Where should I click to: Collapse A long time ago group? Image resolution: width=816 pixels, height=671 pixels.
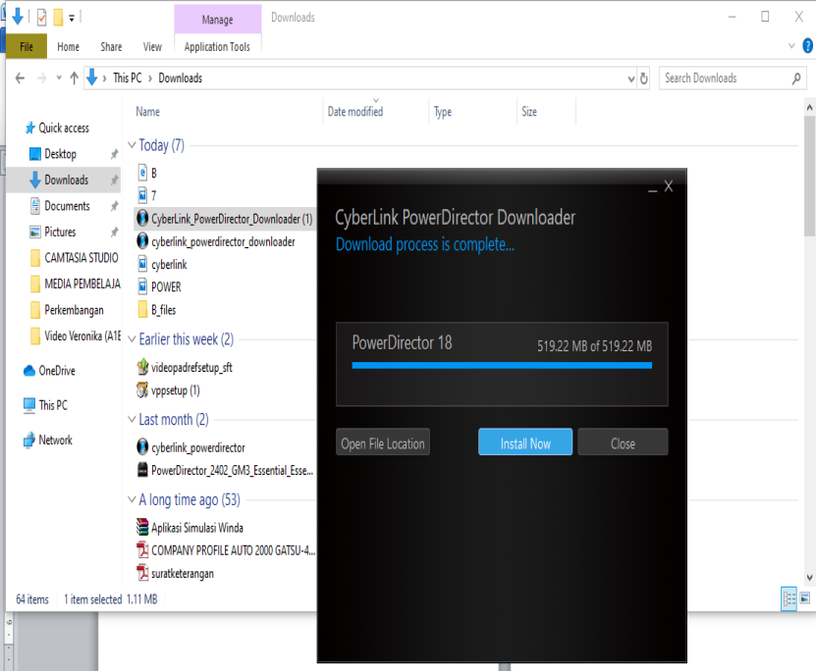pos(132,499)
